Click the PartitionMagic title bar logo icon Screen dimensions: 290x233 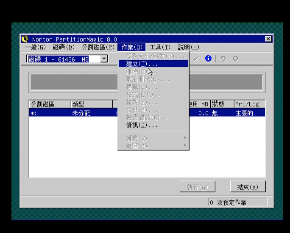(25, 39)
